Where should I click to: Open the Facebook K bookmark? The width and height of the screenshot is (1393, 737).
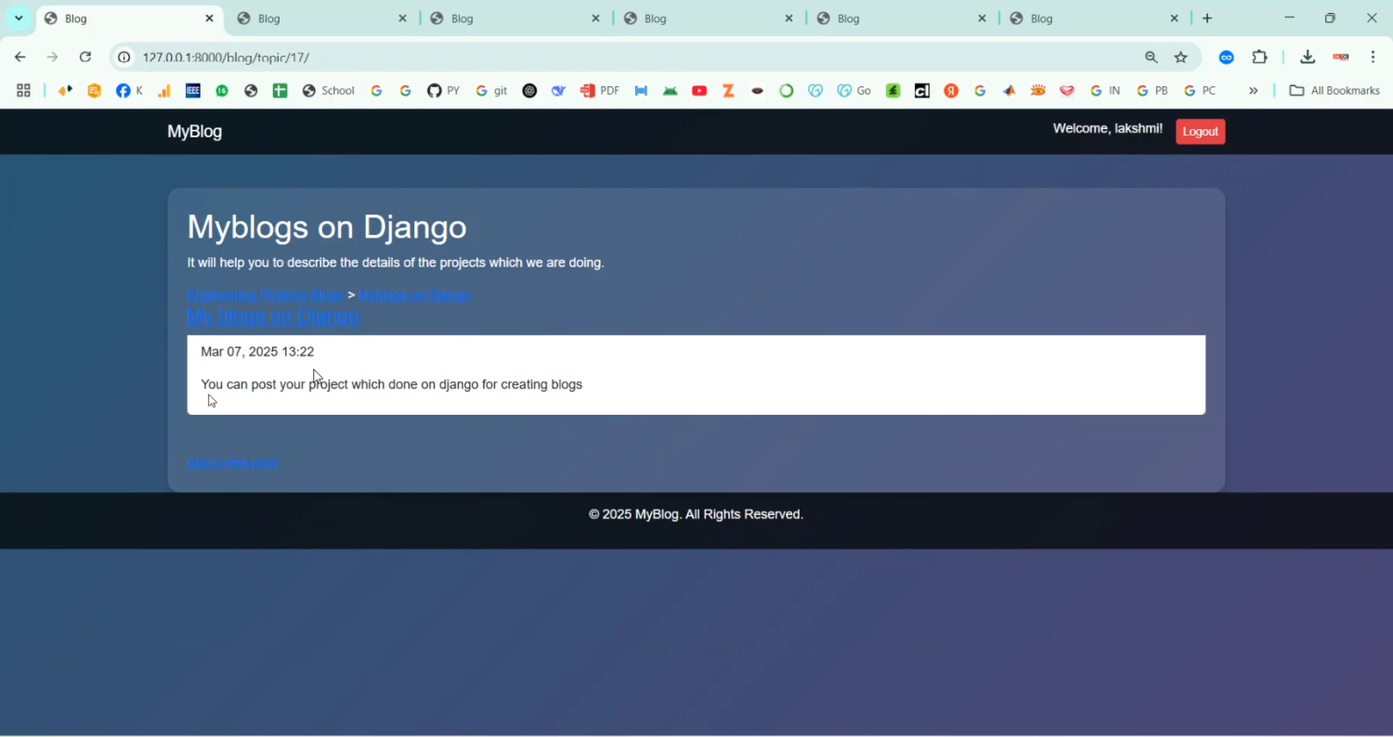[130, 91]
